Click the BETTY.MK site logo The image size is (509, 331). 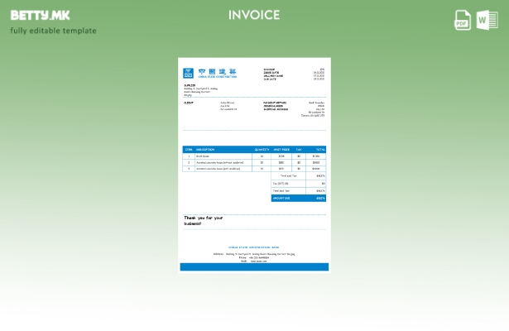click(x=41, y=15)
